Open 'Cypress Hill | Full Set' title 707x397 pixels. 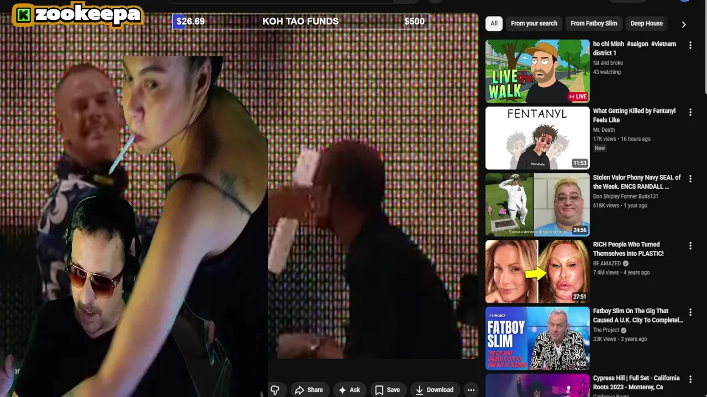tap(636, 382)
